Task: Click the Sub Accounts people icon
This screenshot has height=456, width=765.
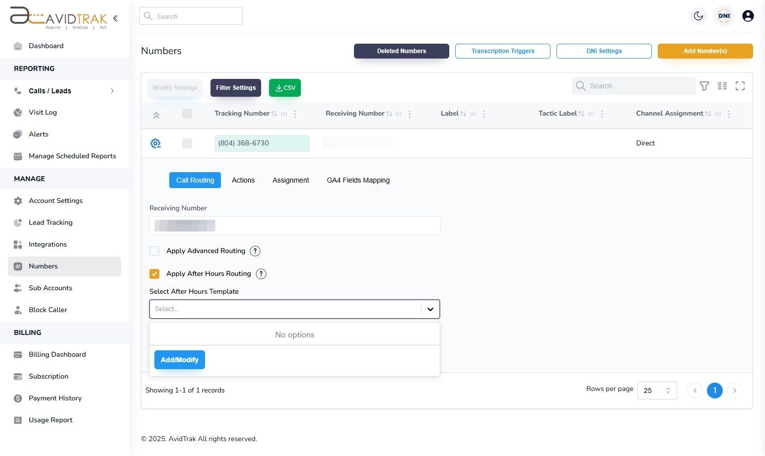Action: (18, 288)
